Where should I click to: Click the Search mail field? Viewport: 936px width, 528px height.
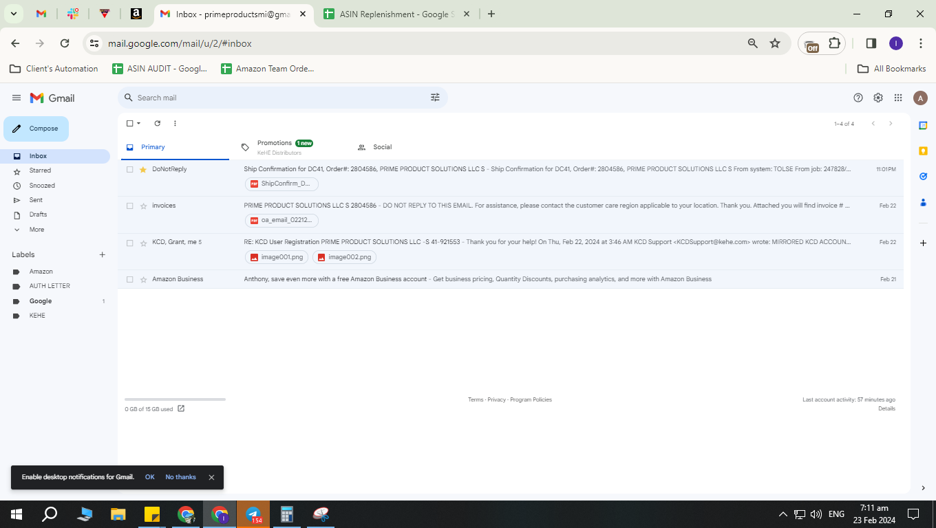click(282, 98)
